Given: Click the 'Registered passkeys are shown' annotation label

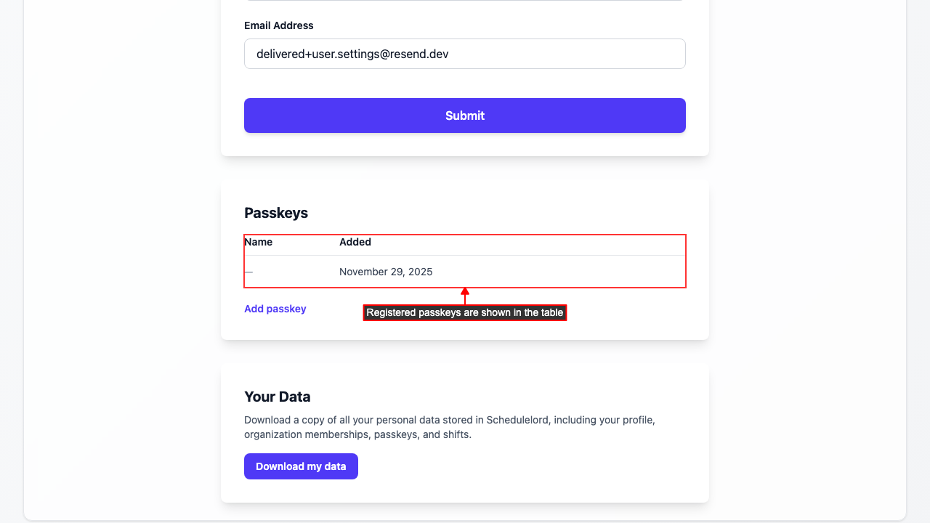Looking at the screenshot, I should (464, 313).
